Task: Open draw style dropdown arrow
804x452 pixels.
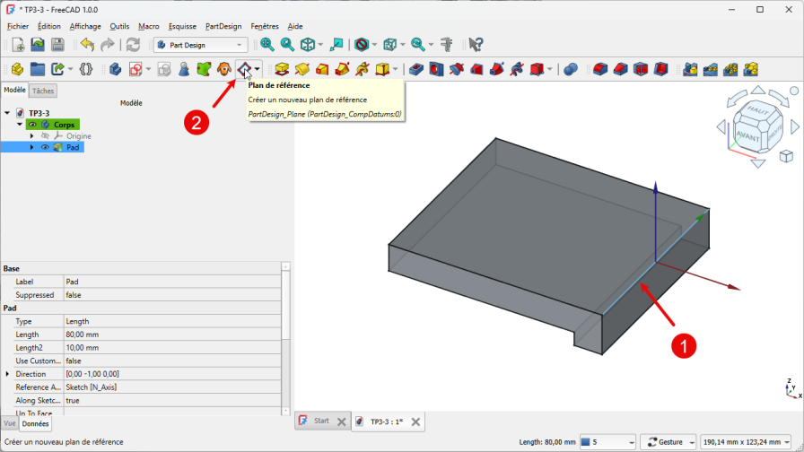Action: [374, 45]
